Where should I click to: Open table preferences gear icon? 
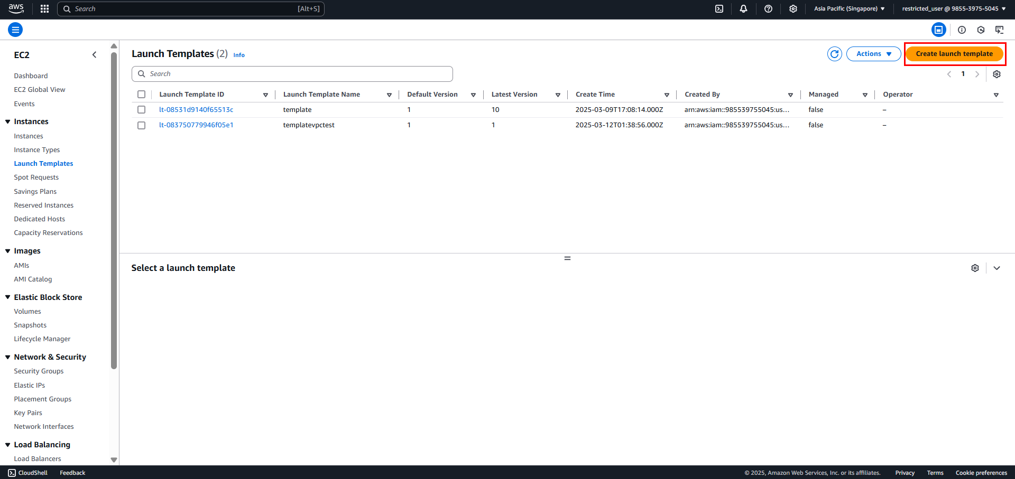[x=996, y=74]
